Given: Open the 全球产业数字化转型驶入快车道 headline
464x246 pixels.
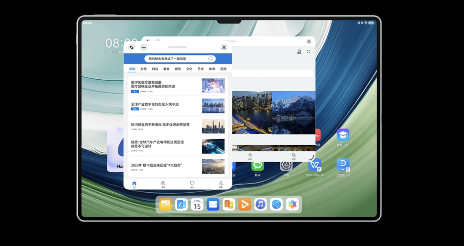Looking at the screenshot, I should pyautogui.click(x=155, y=105).
